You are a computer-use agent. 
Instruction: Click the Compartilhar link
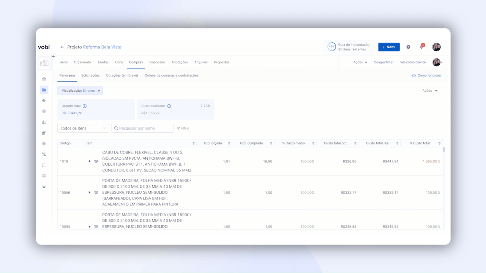click(x=383, y=62)
